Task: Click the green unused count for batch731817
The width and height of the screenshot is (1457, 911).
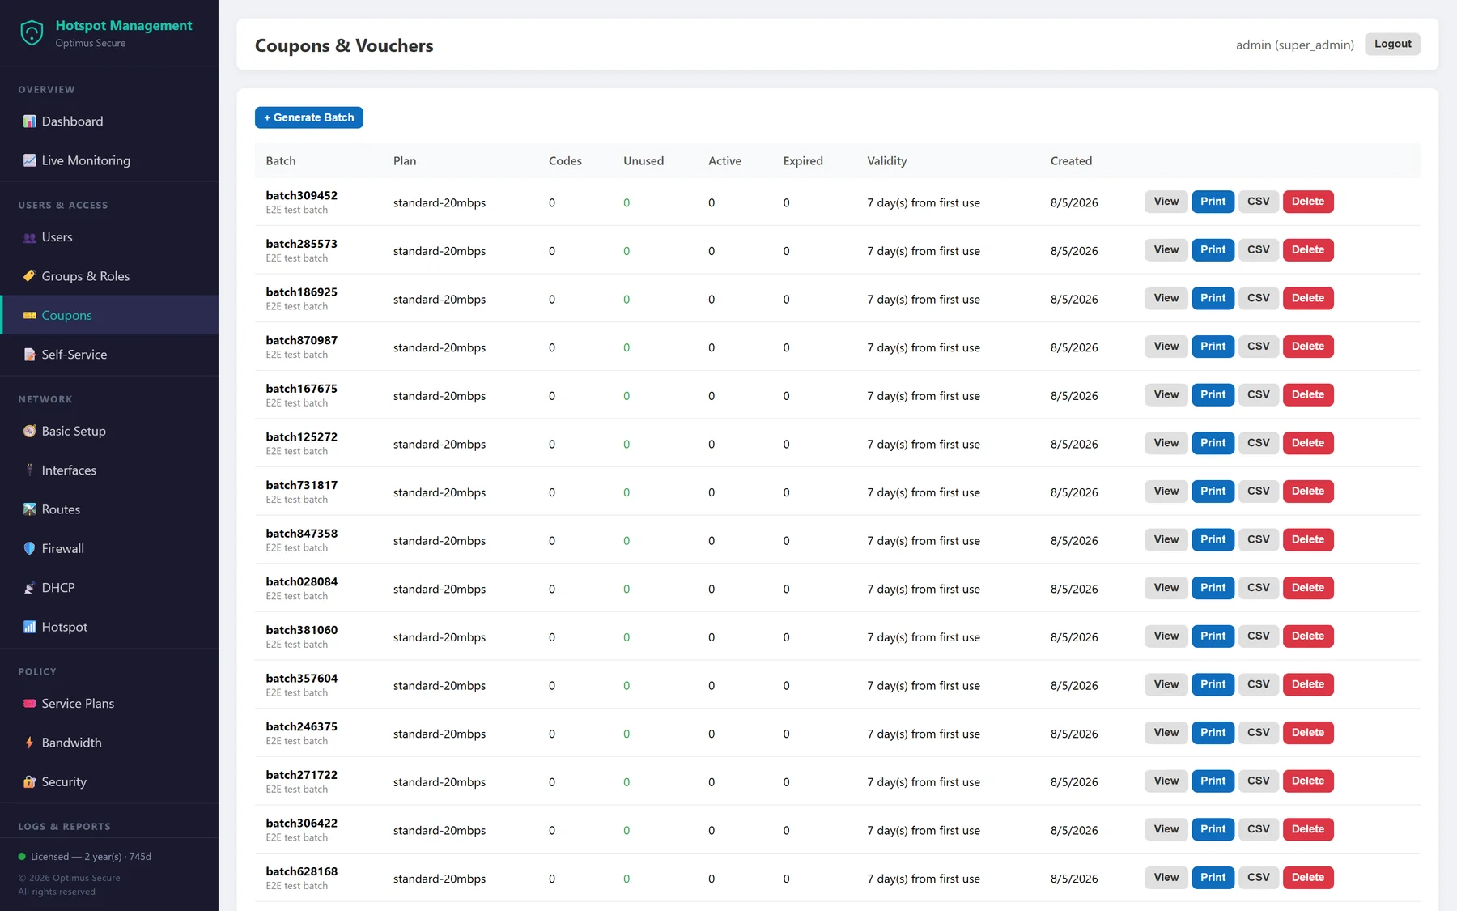Action: pyautogui.click(x=627, y=492)
